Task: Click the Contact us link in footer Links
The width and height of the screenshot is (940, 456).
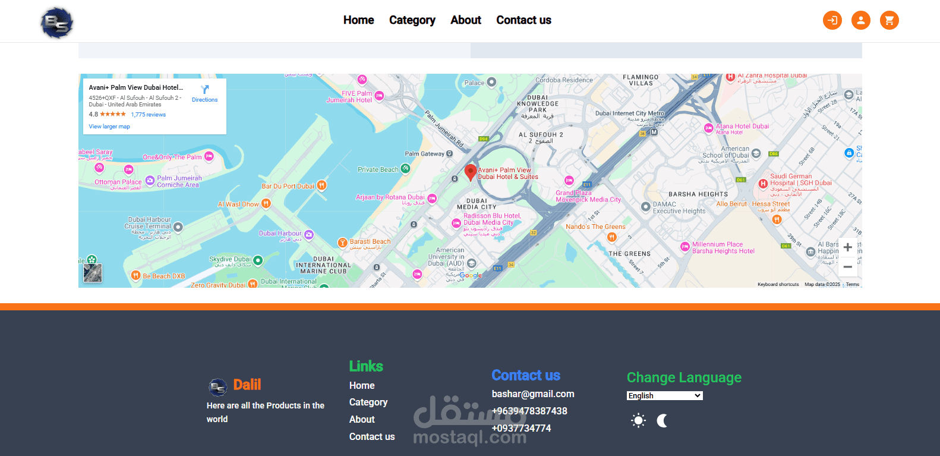Action: (x=372, y=436)
